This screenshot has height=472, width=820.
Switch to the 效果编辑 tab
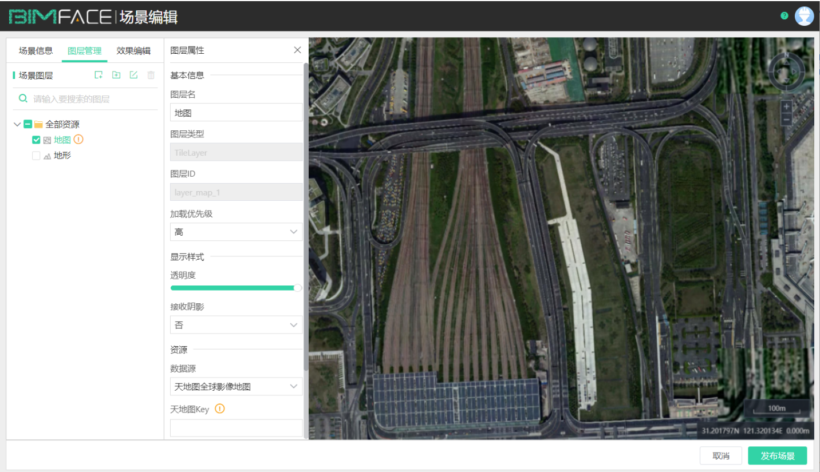[133, 50]
